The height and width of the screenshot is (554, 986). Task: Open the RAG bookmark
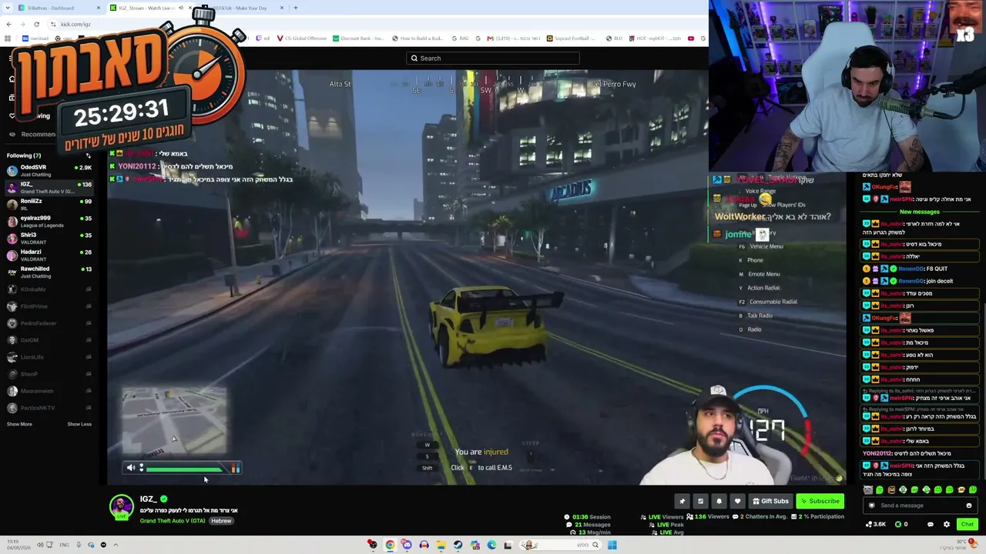coord(460,38)
